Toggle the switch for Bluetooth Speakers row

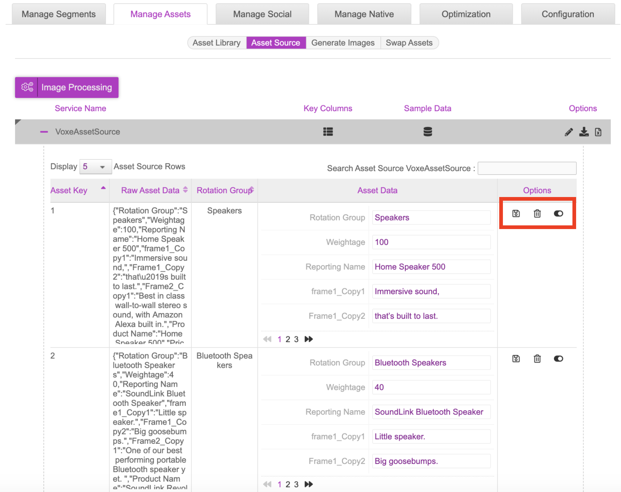558,359
